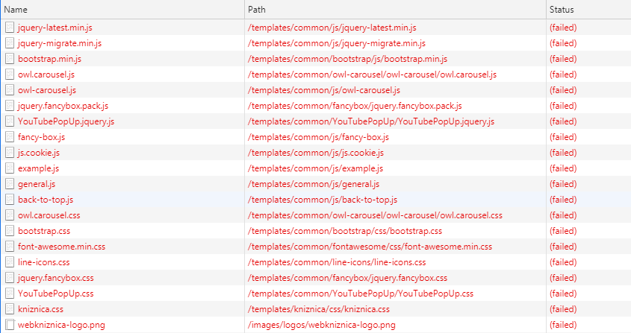Click the file icon beside jquery-latest.min.js
This screenshot has height=333, width=631.
[10, 28]
